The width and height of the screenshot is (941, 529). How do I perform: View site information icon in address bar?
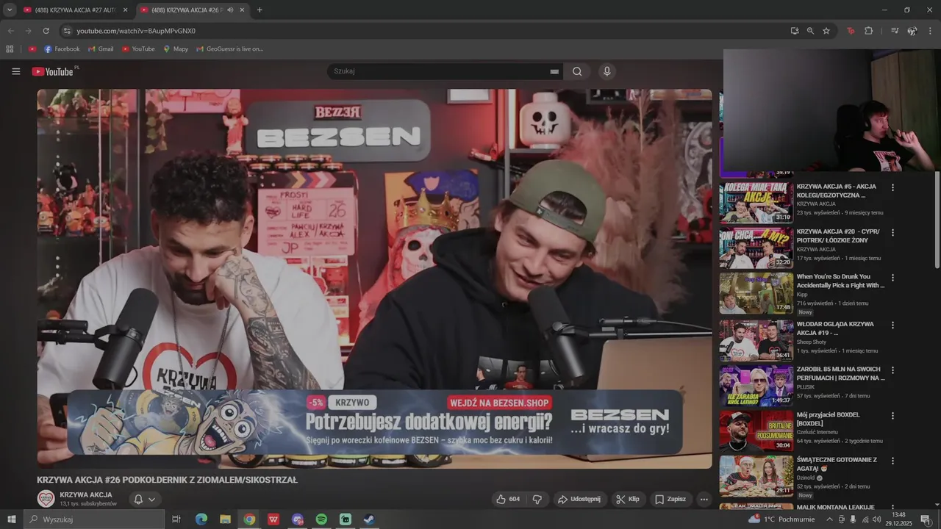(x=67, y=31)
